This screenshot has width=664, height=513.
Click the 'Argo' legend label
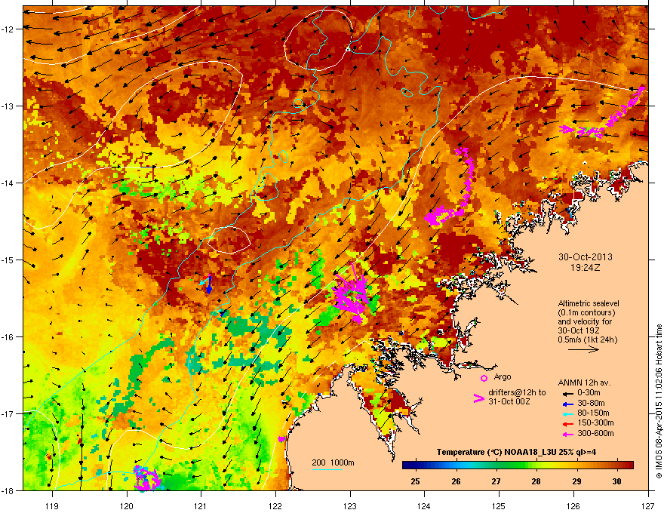tap(503, 376)
